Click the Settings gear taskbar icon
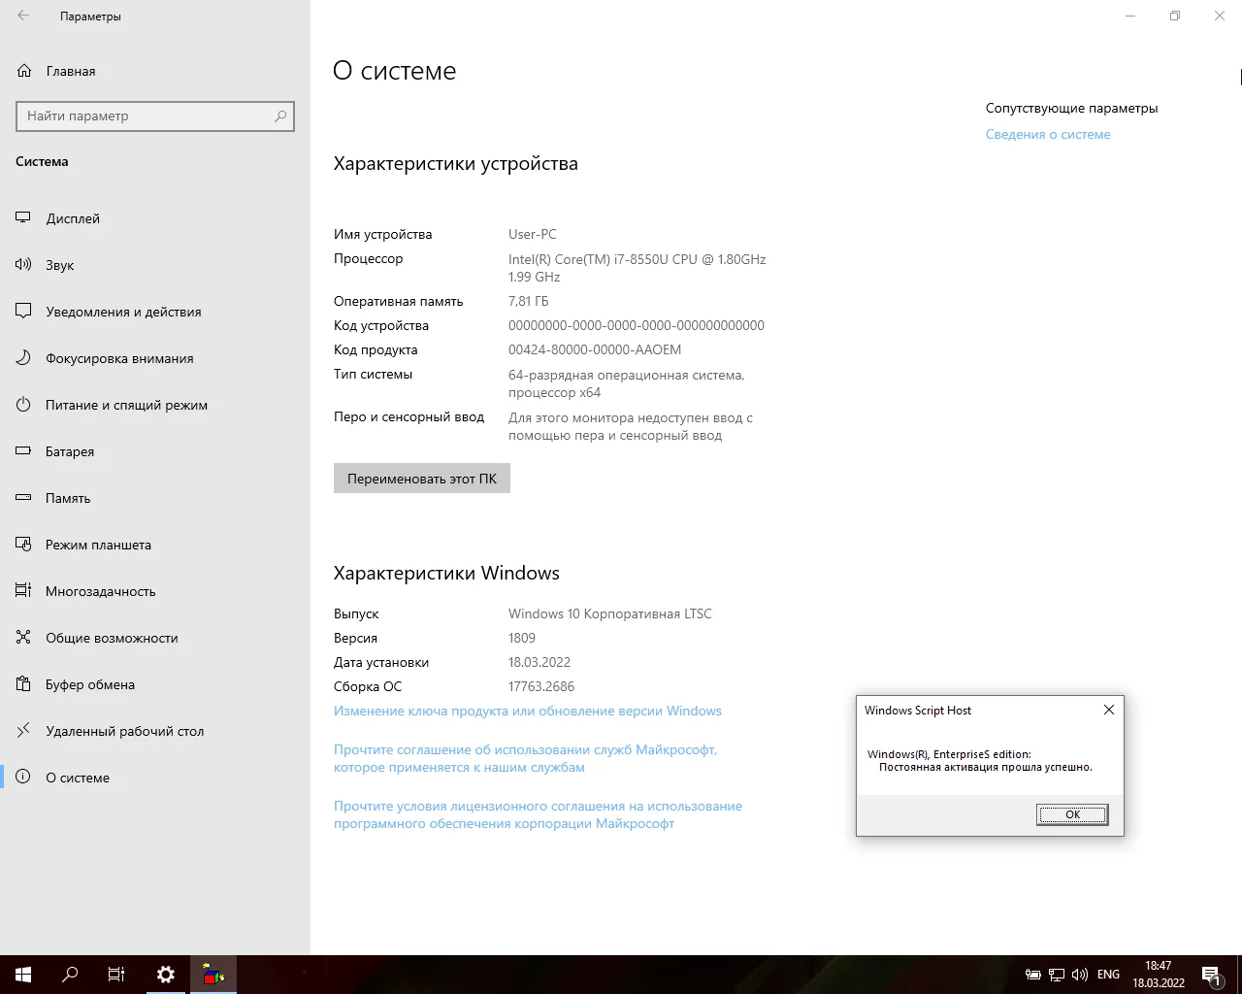This screenshot has width=1242, height=994. 166,975
